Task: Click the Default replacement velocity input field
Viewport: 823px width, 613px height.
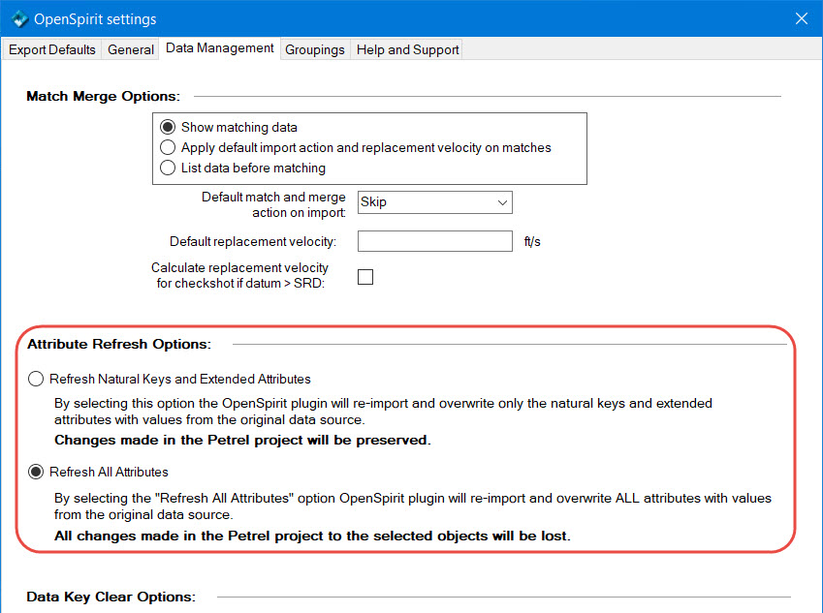Action: coord(434,241)
